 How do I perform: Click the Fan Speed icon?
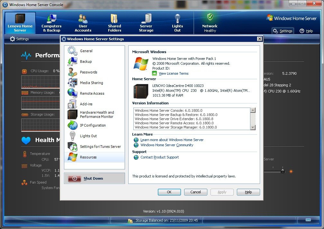coord(24,183)
